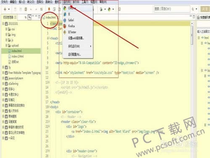Toggle the head tag fold marker at line 4
The image size is (210, 158).
point(48,38)
